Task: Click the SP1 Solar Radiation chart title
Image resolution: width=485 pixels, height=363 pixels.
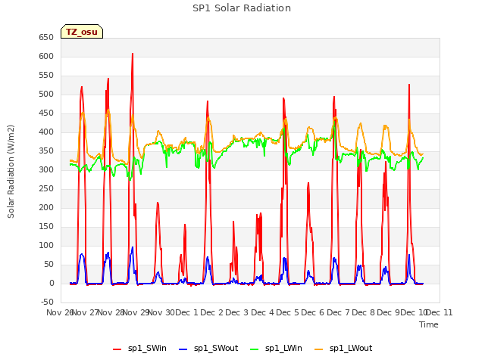Action: click(242, 8)
